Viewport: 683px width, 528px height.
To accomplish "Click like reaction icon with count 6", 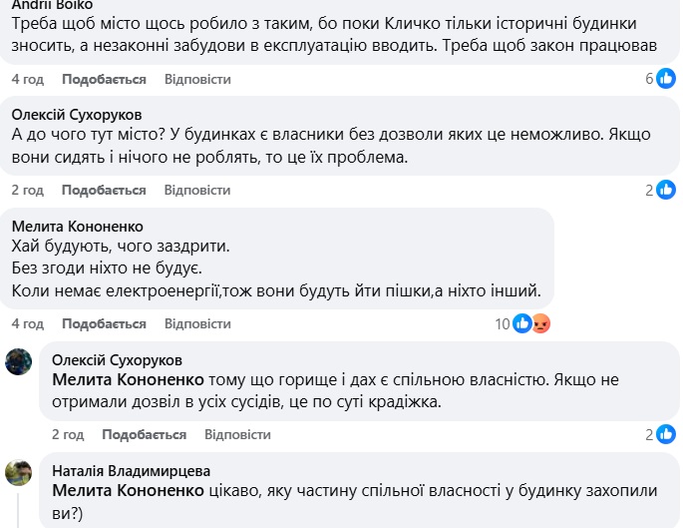I will coord(667,79).
